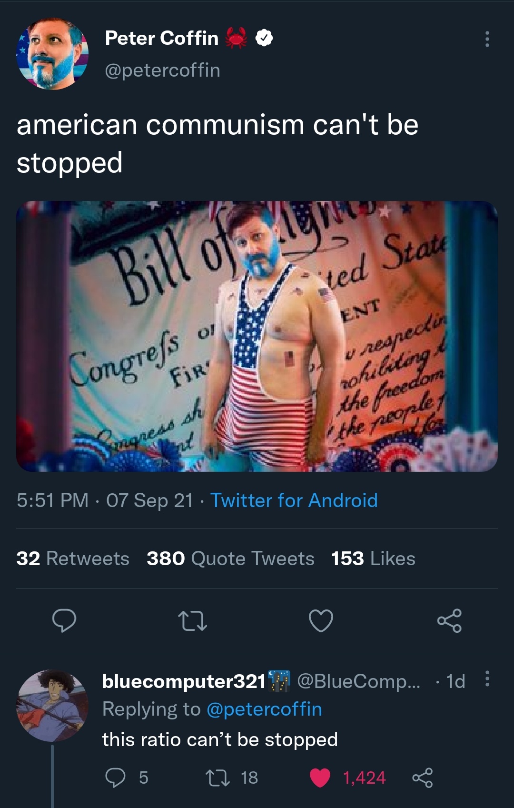This screenshot has width=514, height=808.
Task: View the 153 Likes list
Action: coord(373,559)
